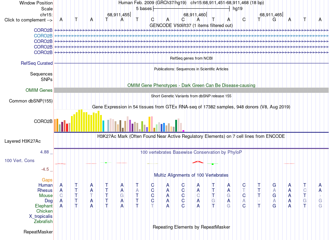Click 'Short Genetic Variants from dbSNP release 155' title
The image size is (329, 240).
[191, 96]
